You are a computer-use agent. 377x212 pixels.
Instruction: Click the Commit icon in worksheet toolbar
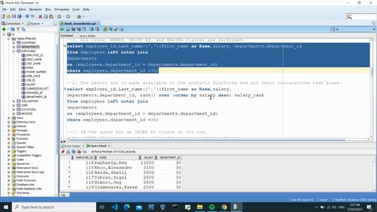click(92, 29)
